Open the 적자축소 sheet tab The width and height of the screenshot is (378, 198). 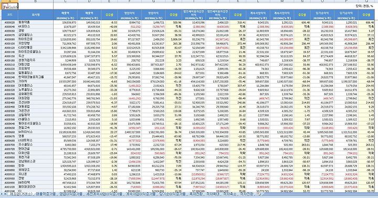[x=230, y=194]
